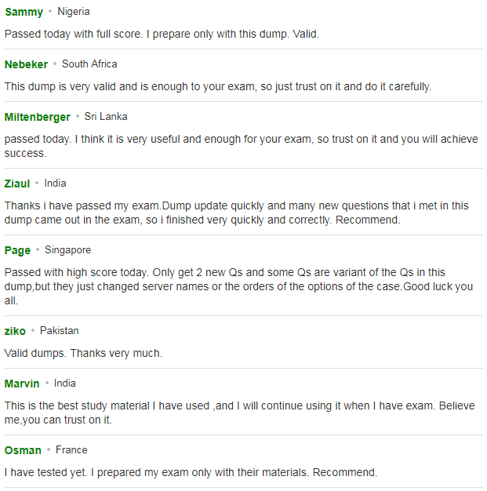Click the Singapore country label
This screenshot has width=487, height=491.
point(67,250)
